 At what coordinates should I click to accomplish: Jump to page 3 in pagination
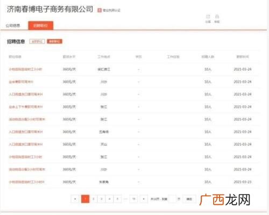(x=102, y=199)
